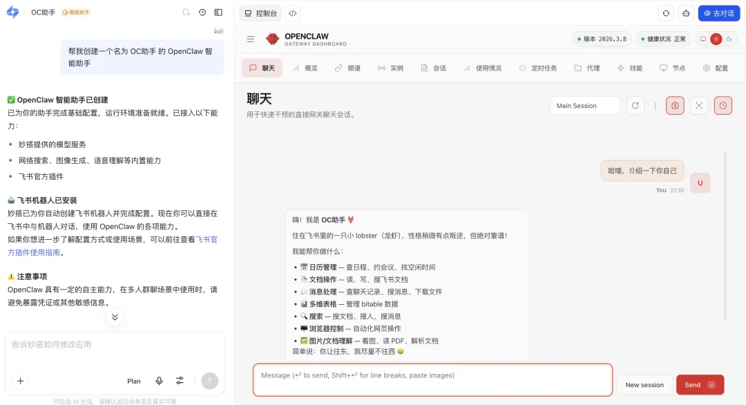Screen dimensions: 746x405
Task: Open the 定时任务 tab
Action: tap(538, 68)
